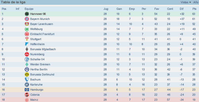This screenshot has width=199, height=102.
Task: Click the Werder Bremen green diamond badge
Action: pyautogui.click(x=27, y=64)
